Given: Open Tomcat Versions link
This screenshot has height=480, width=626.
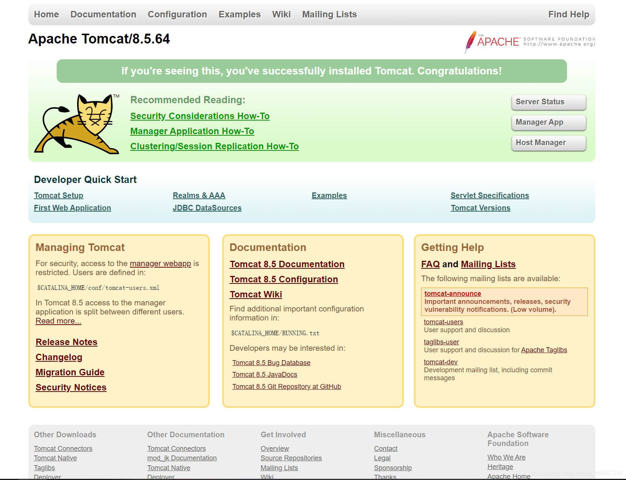Looking at the screenshot, I should click(x=480, y=208).
